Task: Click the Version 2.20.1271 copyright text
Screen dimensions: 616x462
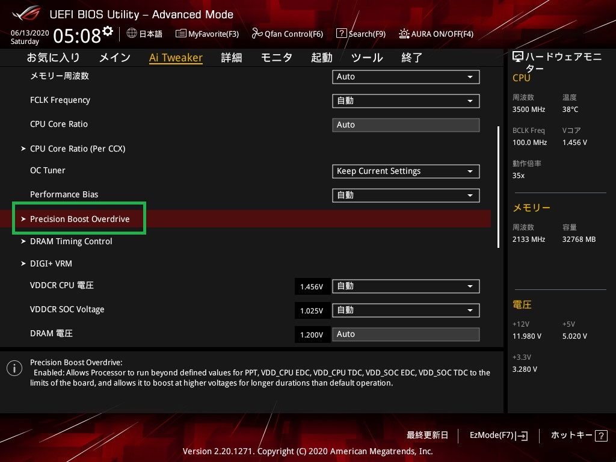Action: [x=307, y=451]
